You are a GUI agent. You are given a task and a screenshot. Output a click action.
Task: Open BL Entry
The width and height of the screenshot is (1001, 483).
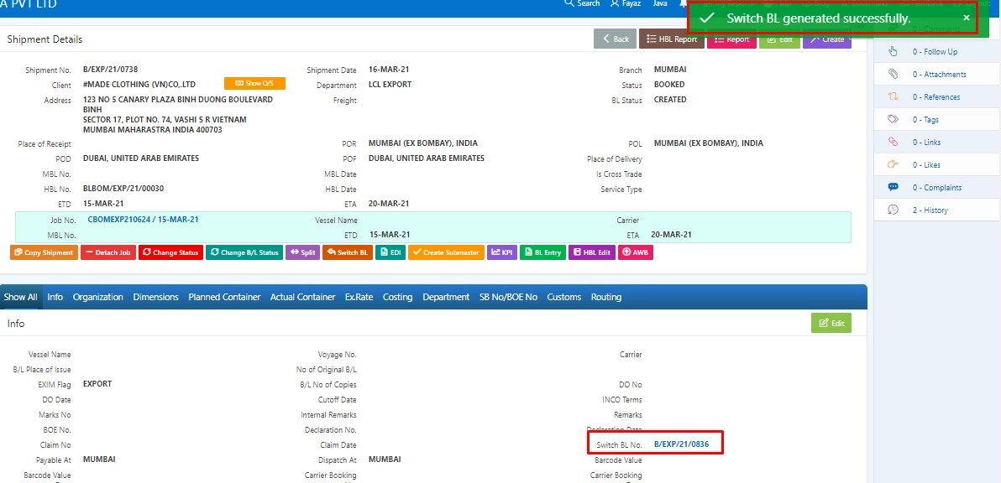click(x=542, y=252)
